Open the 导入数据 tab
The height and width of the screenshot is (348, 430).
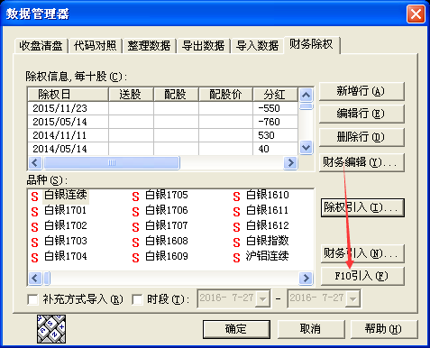pos(257,46)
